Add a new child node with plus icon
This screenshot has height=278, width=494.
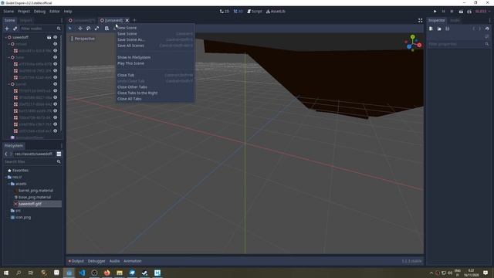click(7, 29)
